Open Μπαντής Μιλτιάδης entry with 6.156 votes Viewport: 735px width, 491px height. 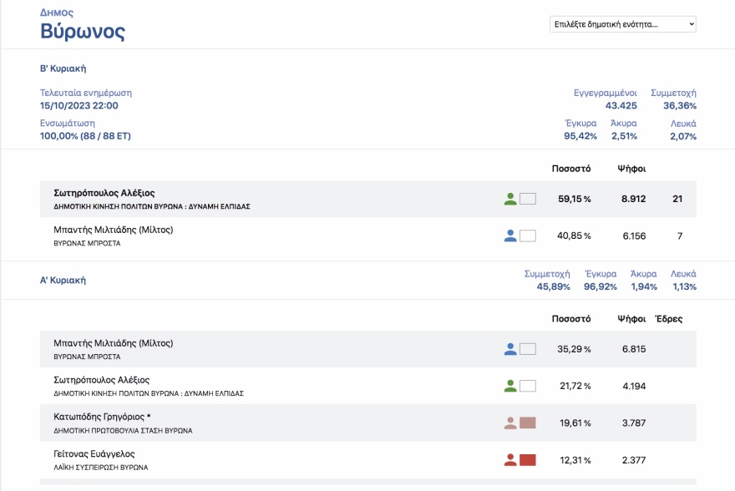113,230
